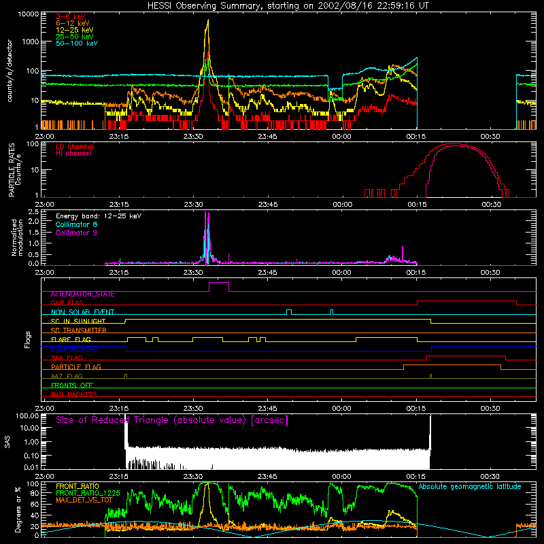The height and width of the screenshot is (544, 544).
Task: Select the ATTENUATOR_STATE flag label
Action: click(x=82, y=294)
